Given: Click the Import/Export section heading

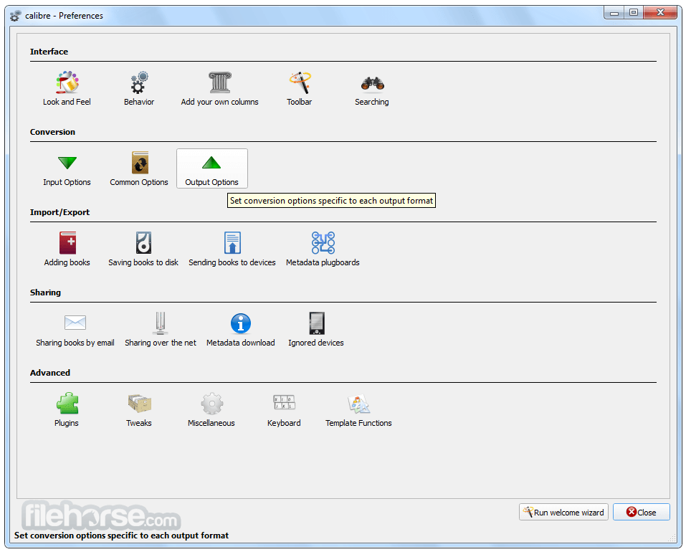Looking at the screenshot, I should [x=60, y=212].
